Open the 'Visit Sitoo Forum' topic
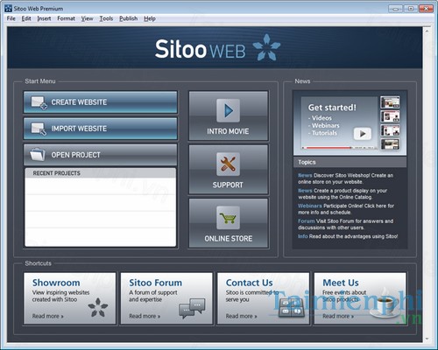Viewport: 438px width, 350px height. (x=346, y=224)
